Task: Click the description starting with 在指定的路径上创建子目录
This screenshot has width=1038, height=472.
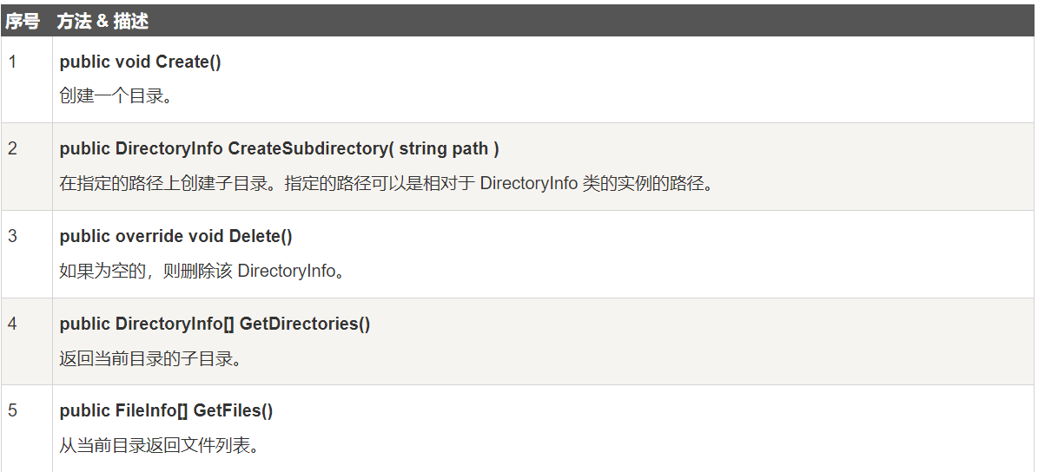Action: click(261, 184)
